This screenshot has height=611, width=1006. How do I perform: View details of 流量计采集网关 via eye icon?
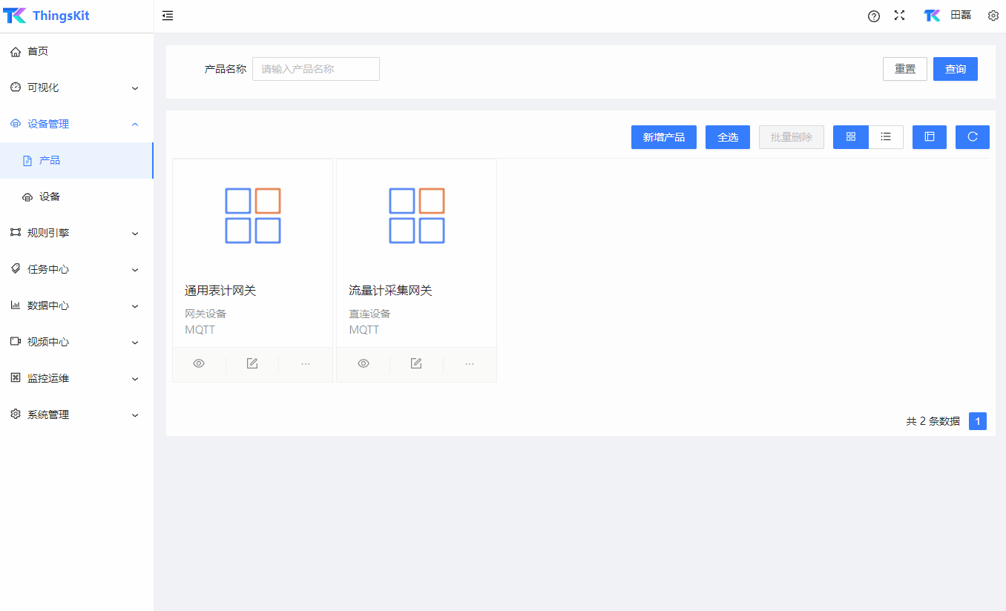pos(363,363)
